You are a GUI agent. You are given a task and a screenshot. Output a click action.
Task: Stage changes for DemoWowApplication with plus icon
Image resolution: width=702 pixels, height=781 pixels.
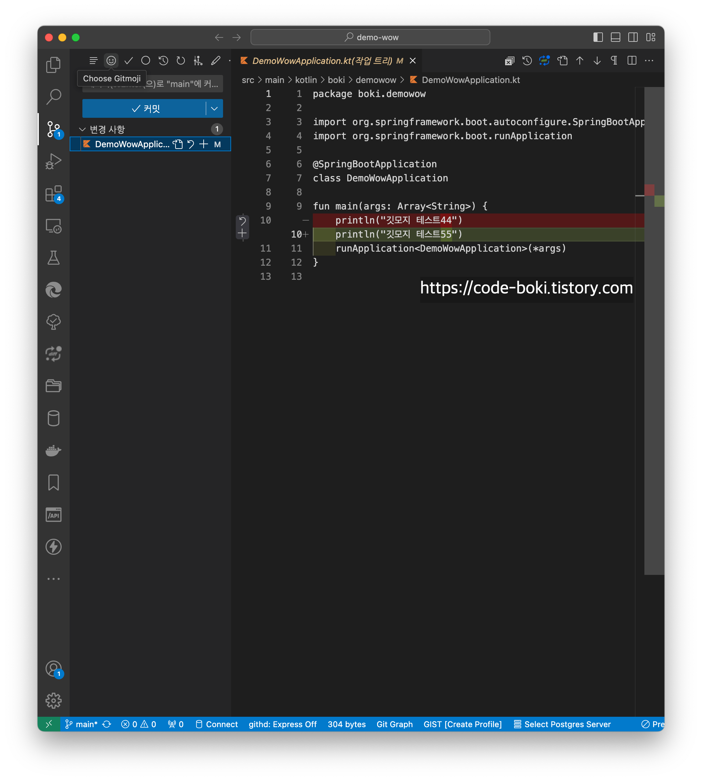tap(204, 144)
